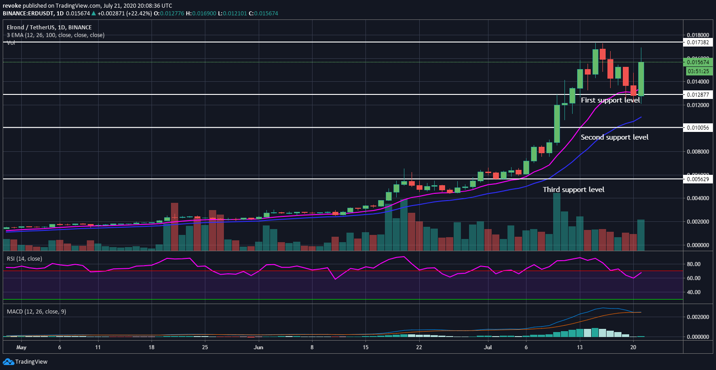Viewport: 716px width, 370px height.
Task: Click the green up-arrow price change indicator
Action: coord(94,14)
